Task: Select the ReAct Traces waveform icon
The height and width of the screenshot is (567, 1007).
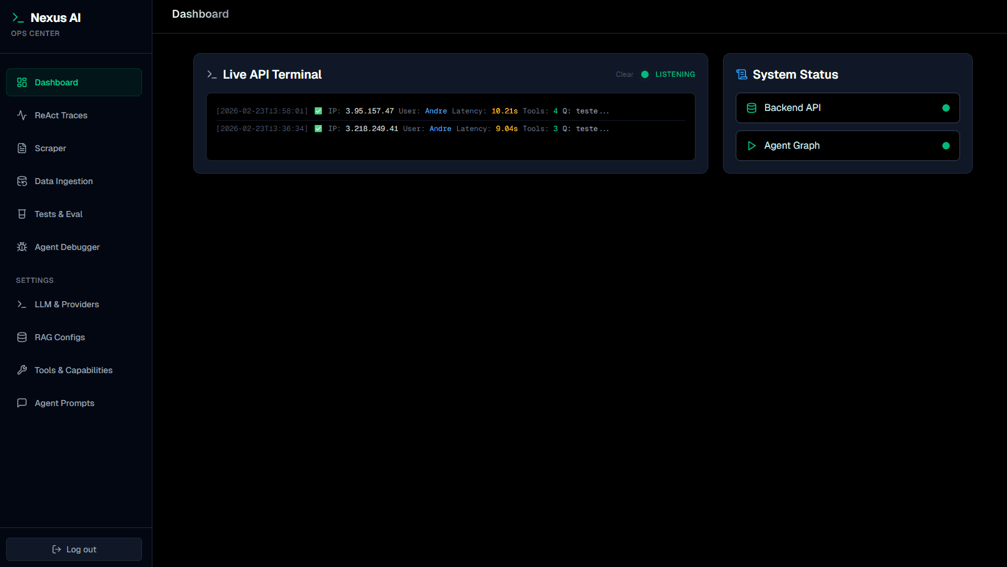Action: tap(22, 115)
